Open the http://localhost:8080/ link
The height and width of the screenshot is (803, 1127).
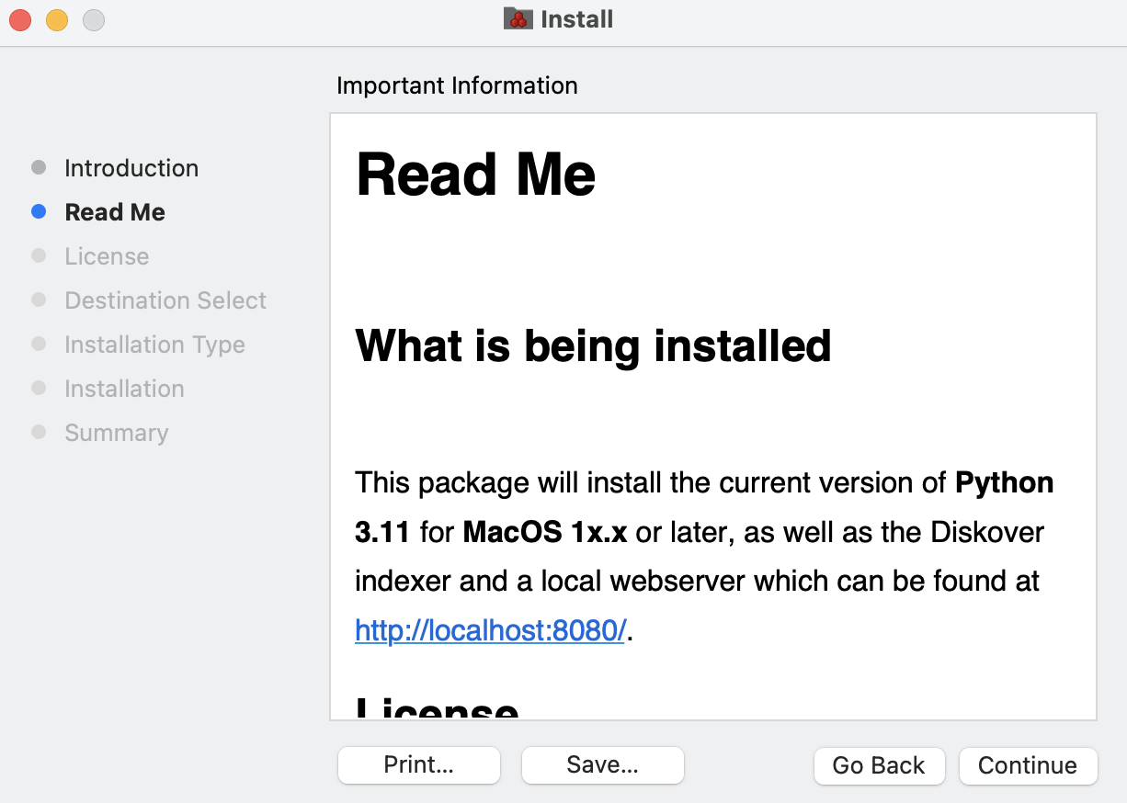[x=490, y=630]
